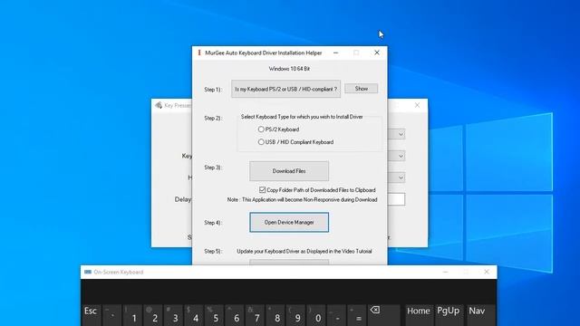Tap the 1 key on On-Screen Keyboard
Image resolution: width=580 pixels, height=326 pixels.
pos(132,315)
